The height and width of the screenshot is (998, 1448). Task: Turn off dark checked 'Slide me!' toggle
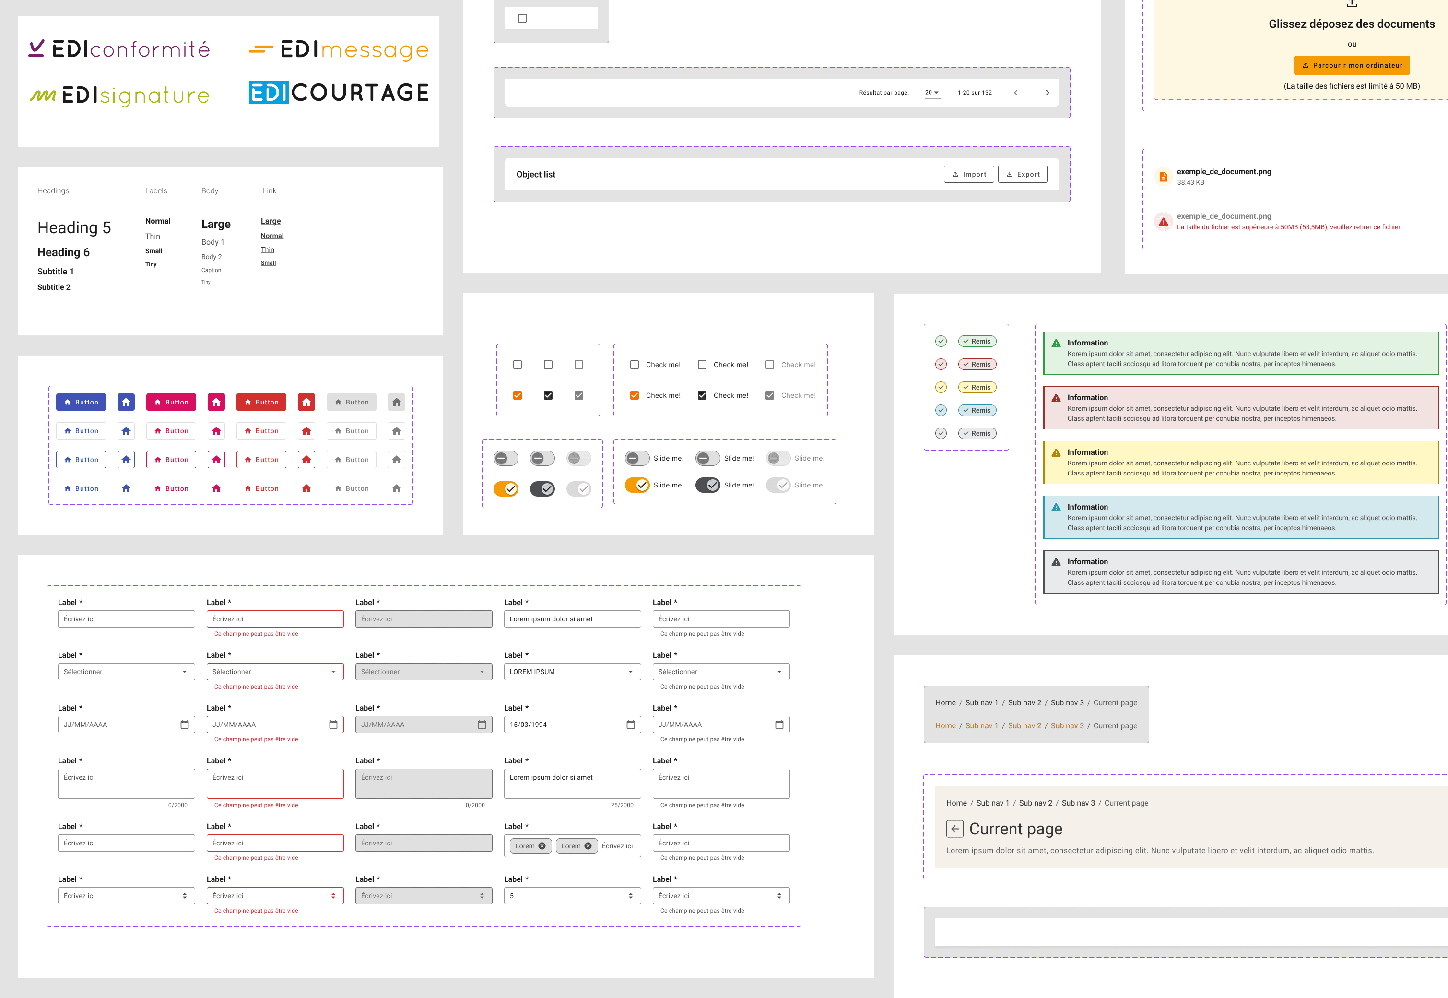tap(708, 485)
